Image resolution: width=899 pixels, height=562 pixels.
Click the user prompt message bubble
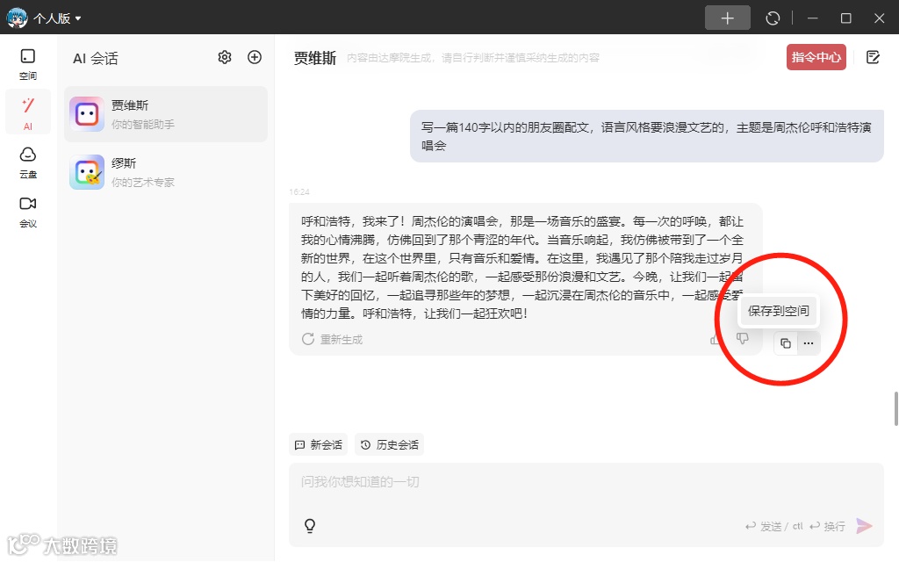647,136
